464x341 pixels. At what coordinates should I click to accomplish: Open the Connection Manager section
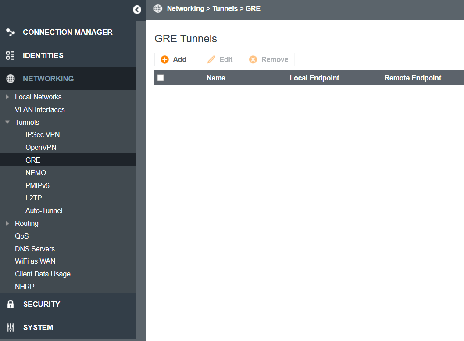tap(68, 32)
